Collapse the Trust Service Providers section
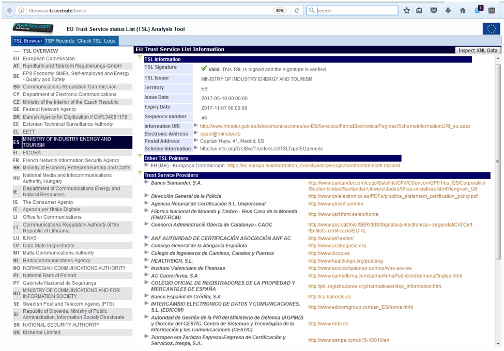 [x=140, y=173]
